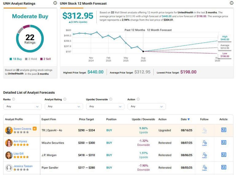Open article icon for Ann Hynes row

(223, 142)
